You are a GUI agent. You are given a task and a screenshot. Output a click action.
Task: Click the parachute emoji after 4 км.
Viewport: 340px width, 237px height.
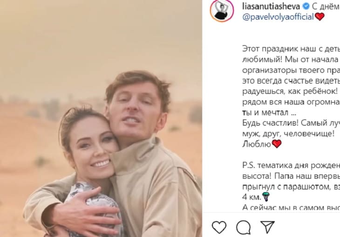[265, 197]
